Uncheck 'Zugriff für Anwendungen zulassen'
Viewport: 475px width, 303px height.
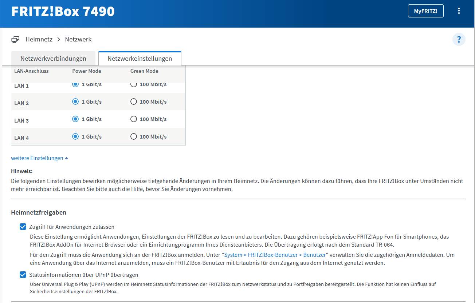pyautogui.click(x=23, y=227)
